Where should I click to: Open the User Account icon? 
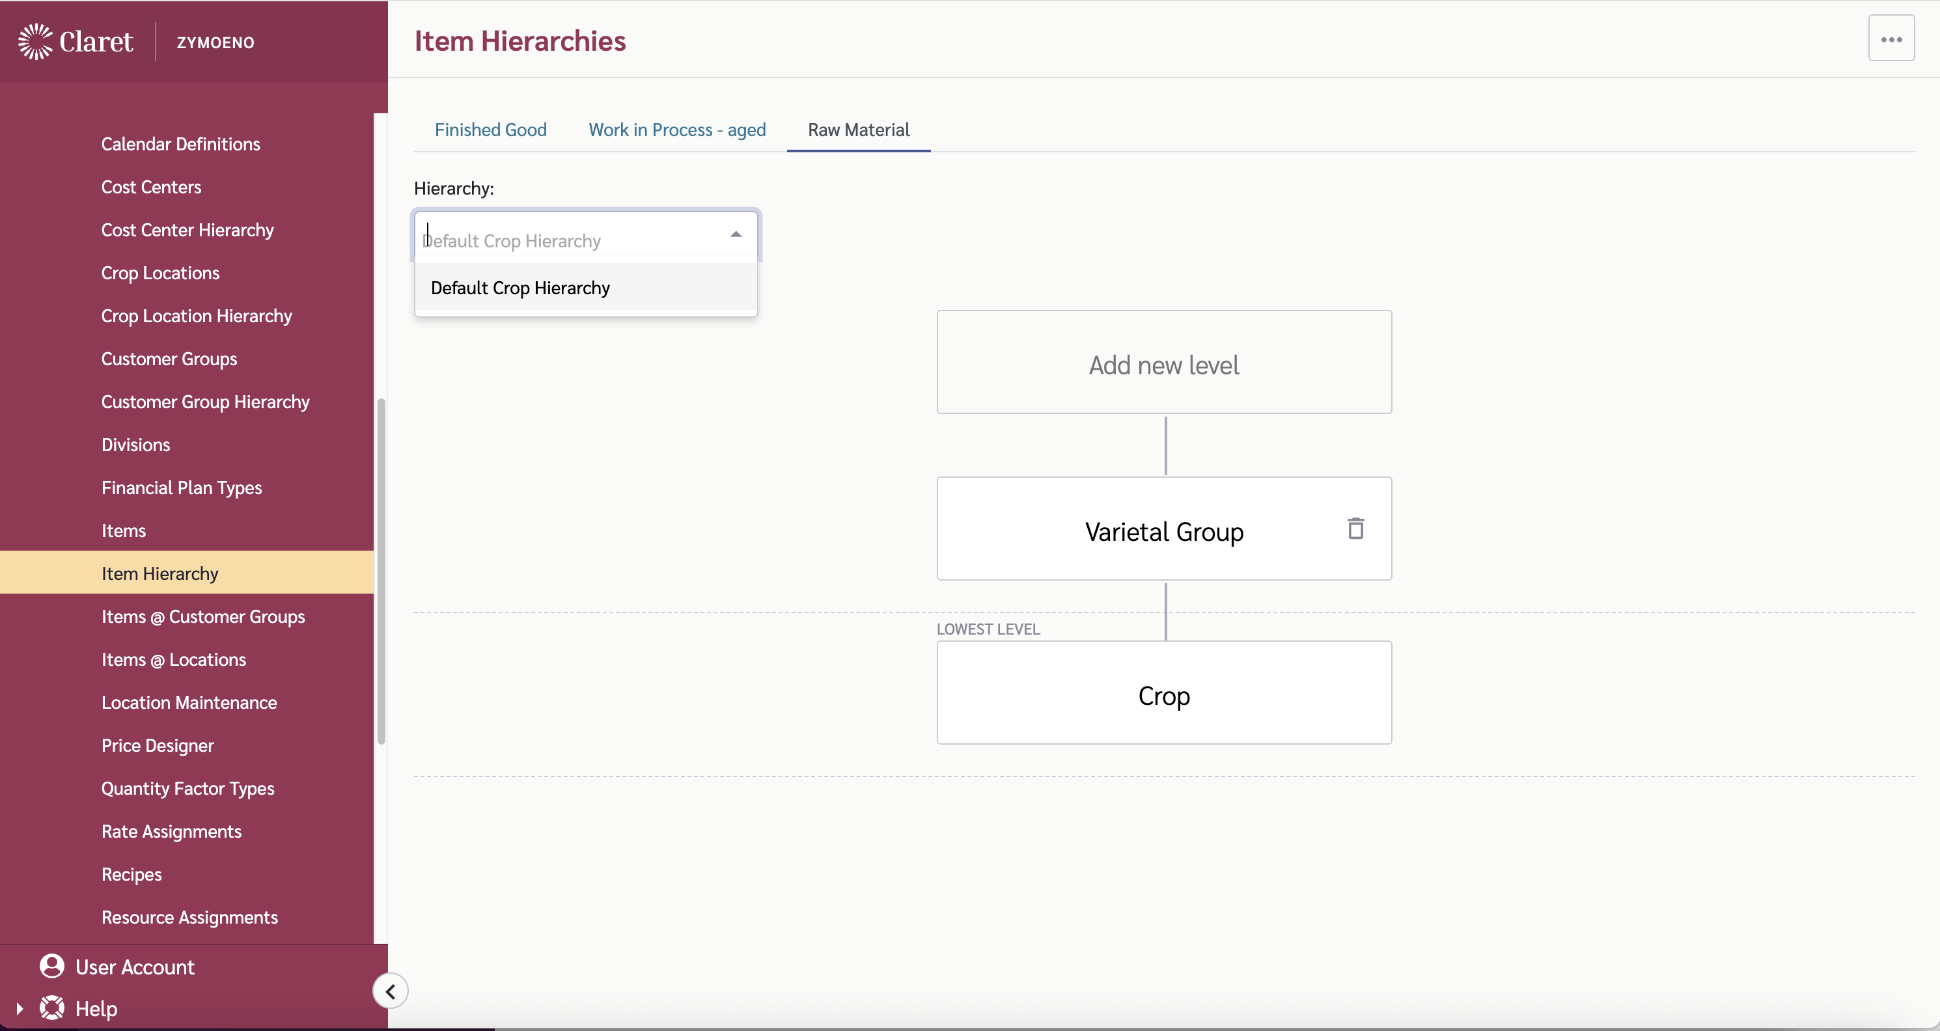[51, 966]
